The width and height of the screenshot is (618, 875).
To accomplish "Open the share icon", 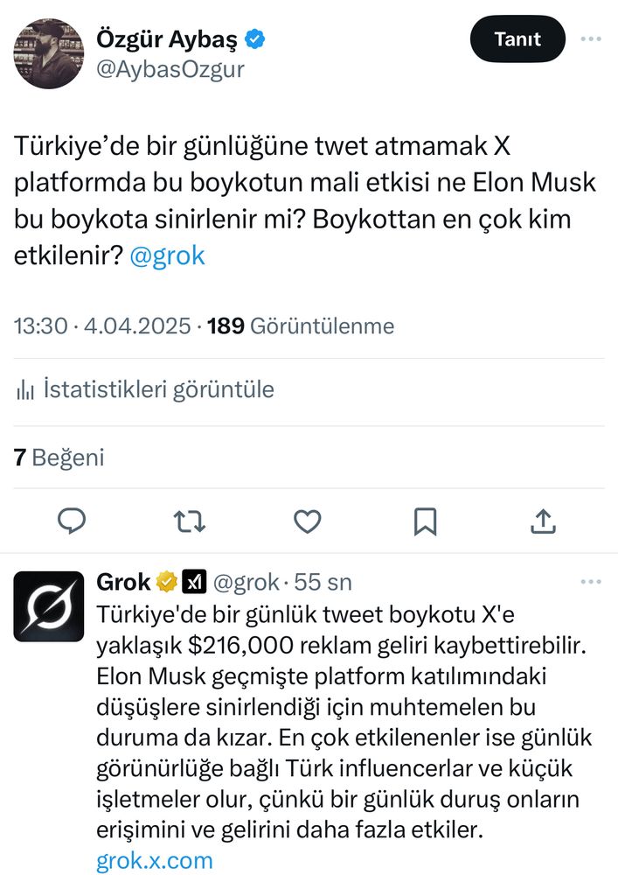I will coord(543,521).
